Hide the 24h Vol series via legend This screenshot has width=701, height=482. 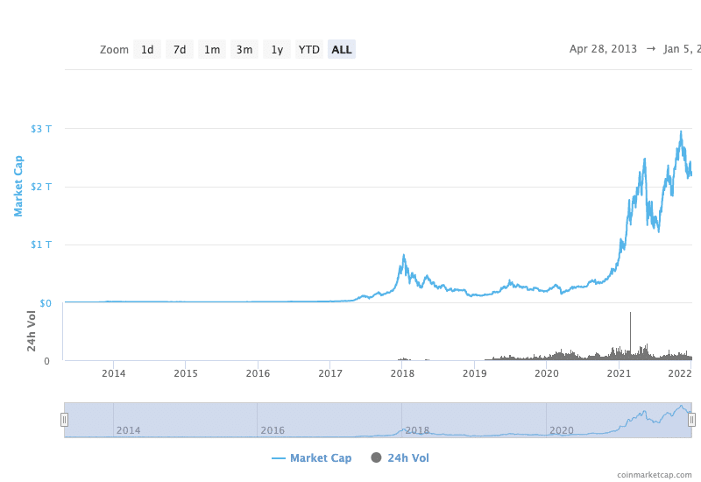point(400,457)
